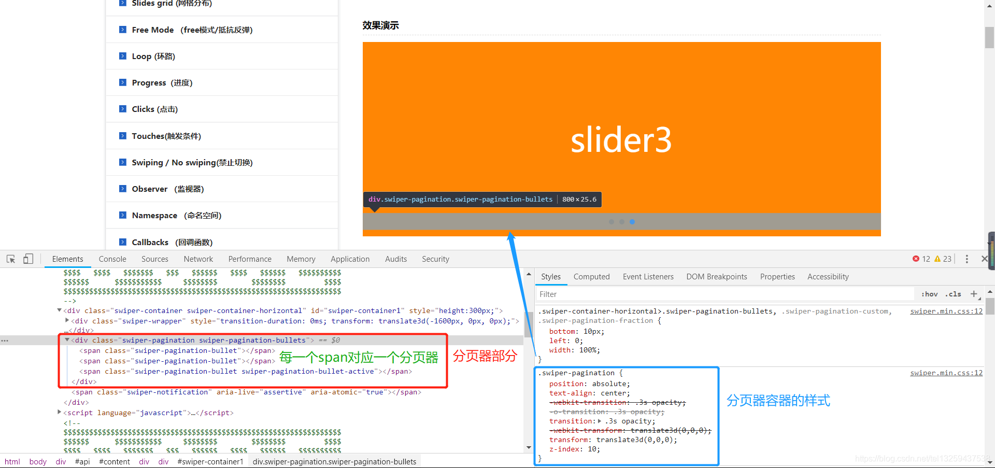
Task: Select the Computed sidebar tab
Action: [591, 276]
